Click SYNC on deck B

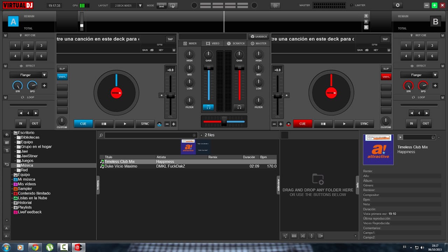(364, 124)
